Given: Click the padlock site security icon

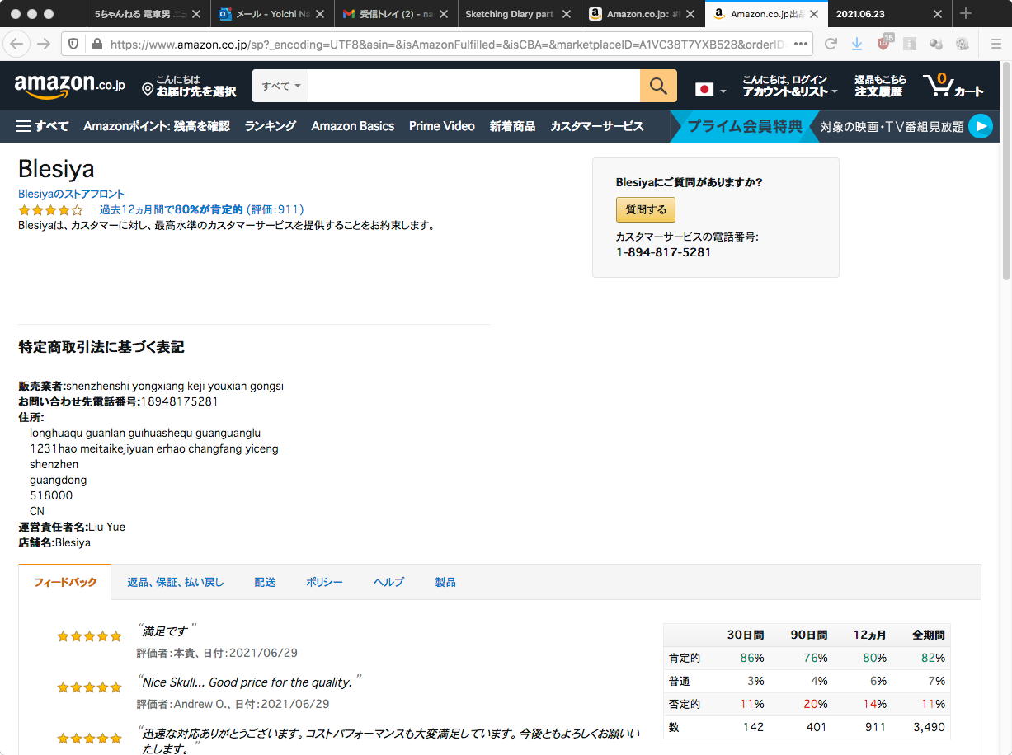Looking at the screenshot, I should pyautogui.click(x=96, y=44).
